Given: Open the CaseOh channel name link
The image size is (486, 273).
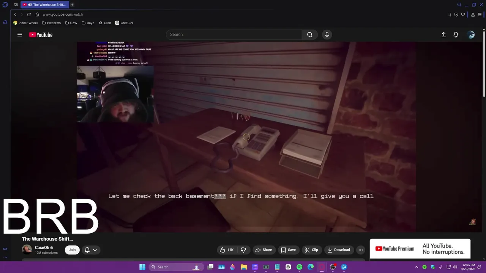Looking at the screenshot, I should 42,248.
